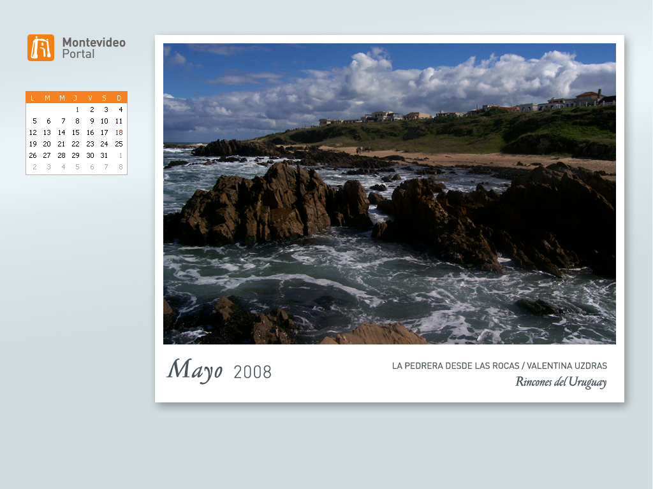Choose date 25 in the calendar
This screenshot has height=489, width=653.
[119, 144]
